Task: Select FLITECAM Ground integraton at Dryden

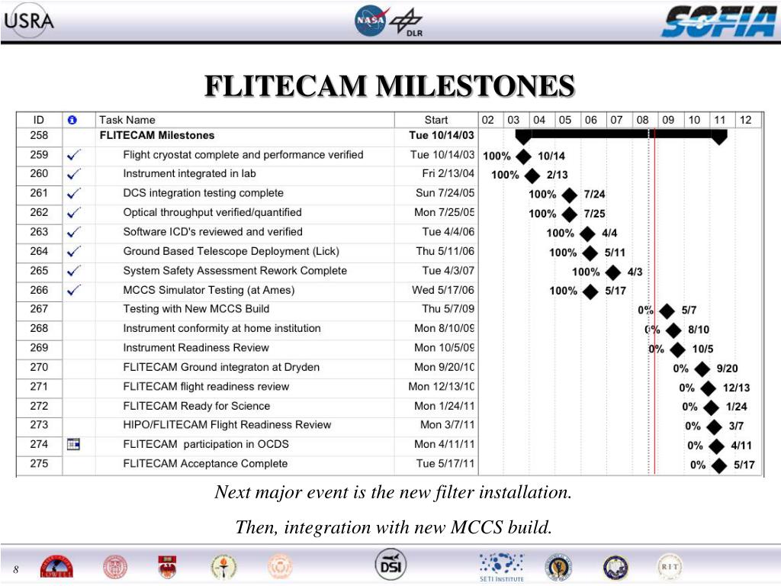Action: tap(221, 368)
